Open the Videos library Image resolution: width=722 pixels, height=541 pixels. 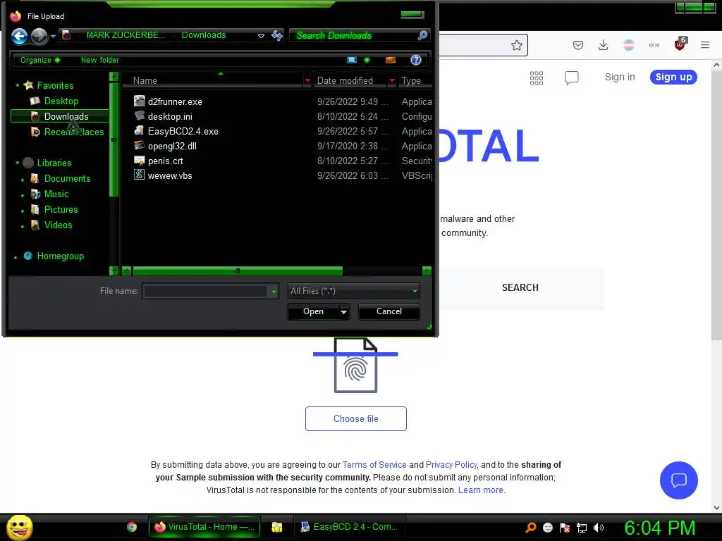pos(58,225)
